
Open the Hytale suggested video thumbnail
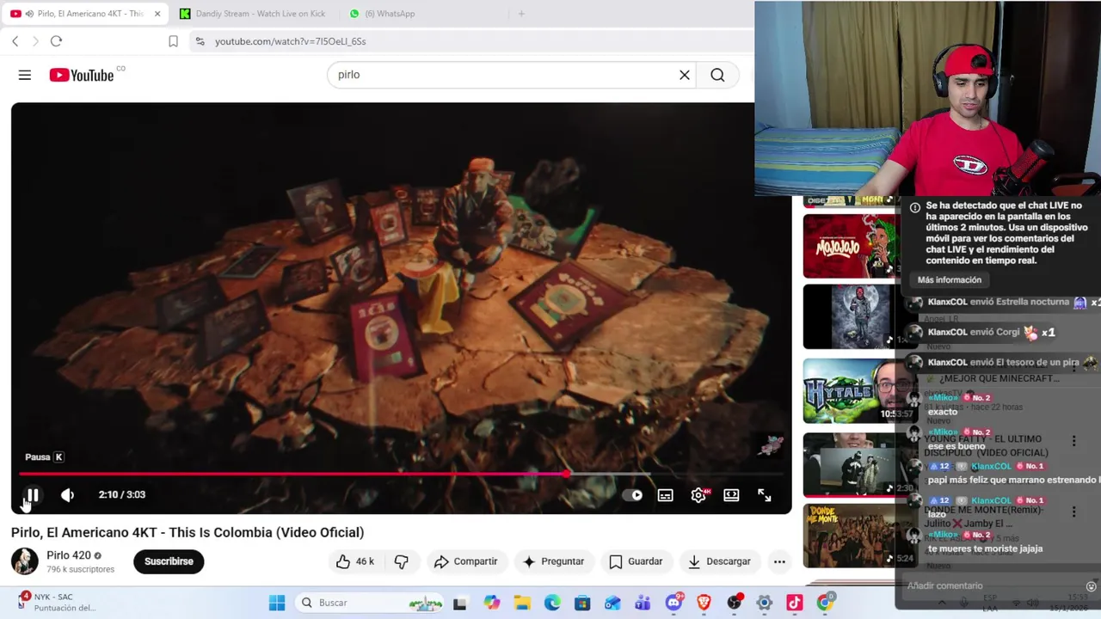point(850,391)
